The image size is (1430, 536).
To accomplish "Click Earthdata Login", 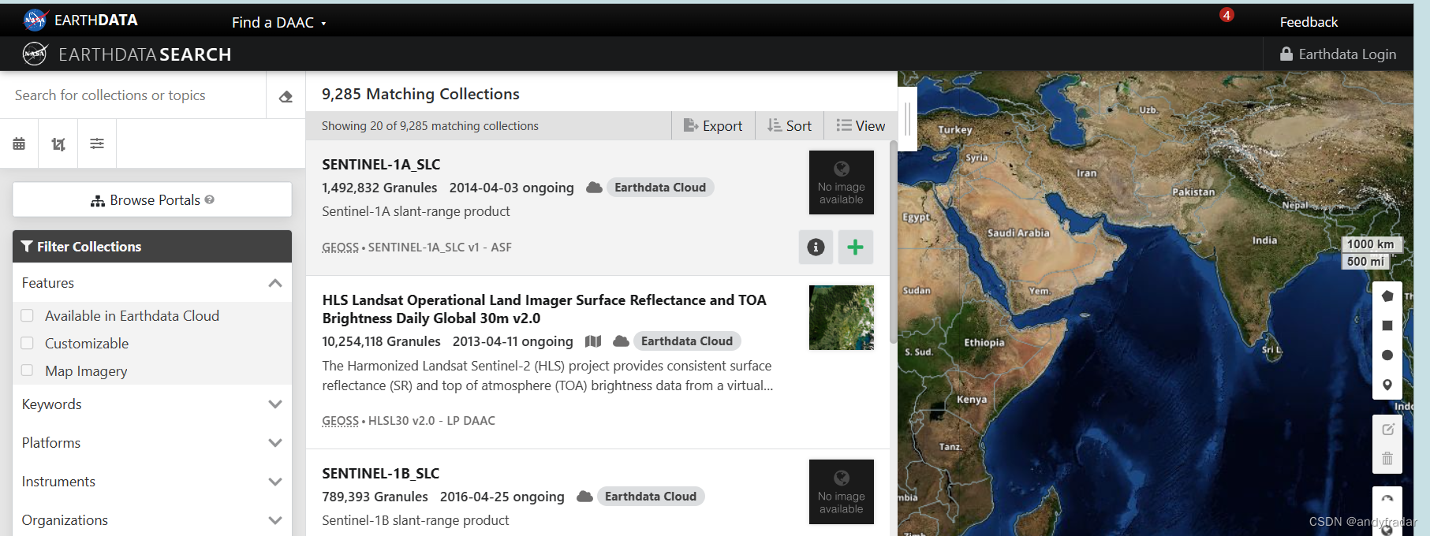I will (1339, 54).
